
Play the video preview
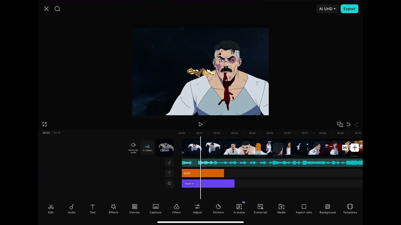click(x=200, y=124)
